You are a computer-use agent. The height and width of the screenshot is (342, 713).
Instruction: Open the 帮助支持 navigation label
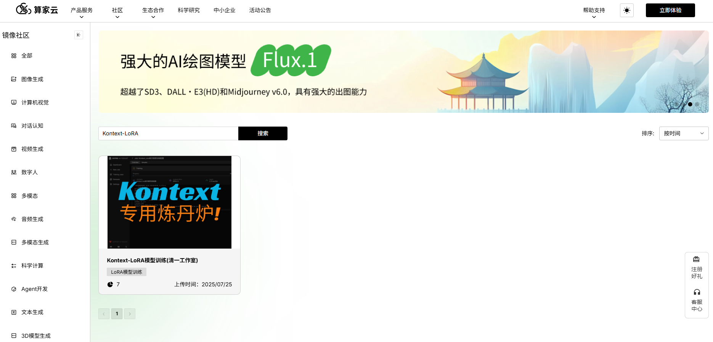594,10
